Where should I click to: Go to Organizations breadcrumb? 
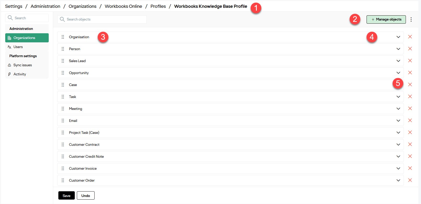(x=82, y=6)
